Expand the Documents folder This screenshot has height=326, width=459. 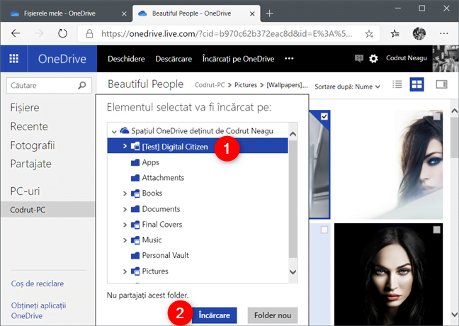[125, 209]
